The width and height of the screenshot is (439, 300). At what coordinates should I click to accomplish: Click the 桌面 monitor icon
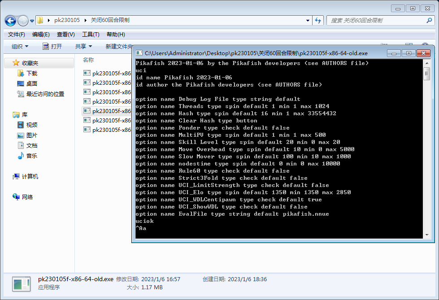[x=21, y=83]
